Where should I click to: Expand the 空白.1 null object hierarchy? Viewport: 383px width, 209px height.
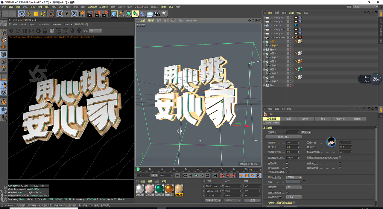click(265, 49)
